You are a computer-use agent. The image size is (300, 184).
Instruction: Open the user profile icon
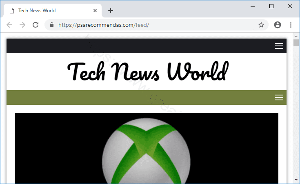(278, 25)
